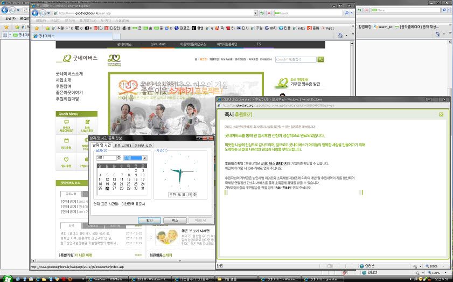Screen dimensions: 453x282
Task: Click the give start top navigation link
Action: point(158,44)
